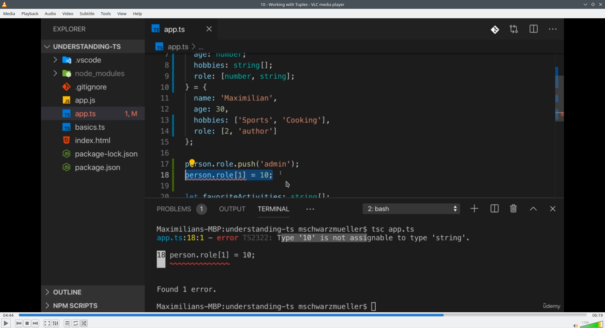This screenshot has width=605, height=328.
Task: Click line number 17 in gutter
Action: point(164,164)
